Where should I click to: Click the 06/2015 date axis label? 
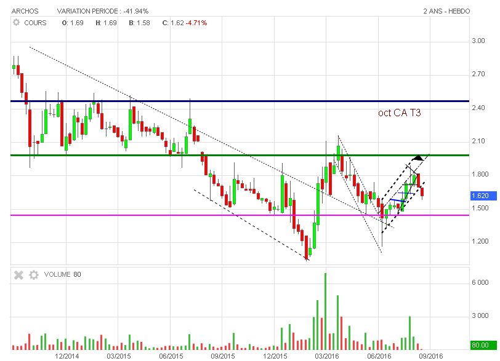(171, 356)
